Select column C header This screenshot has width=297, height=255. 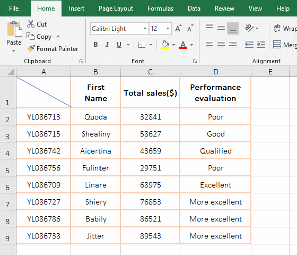(150, 72)
